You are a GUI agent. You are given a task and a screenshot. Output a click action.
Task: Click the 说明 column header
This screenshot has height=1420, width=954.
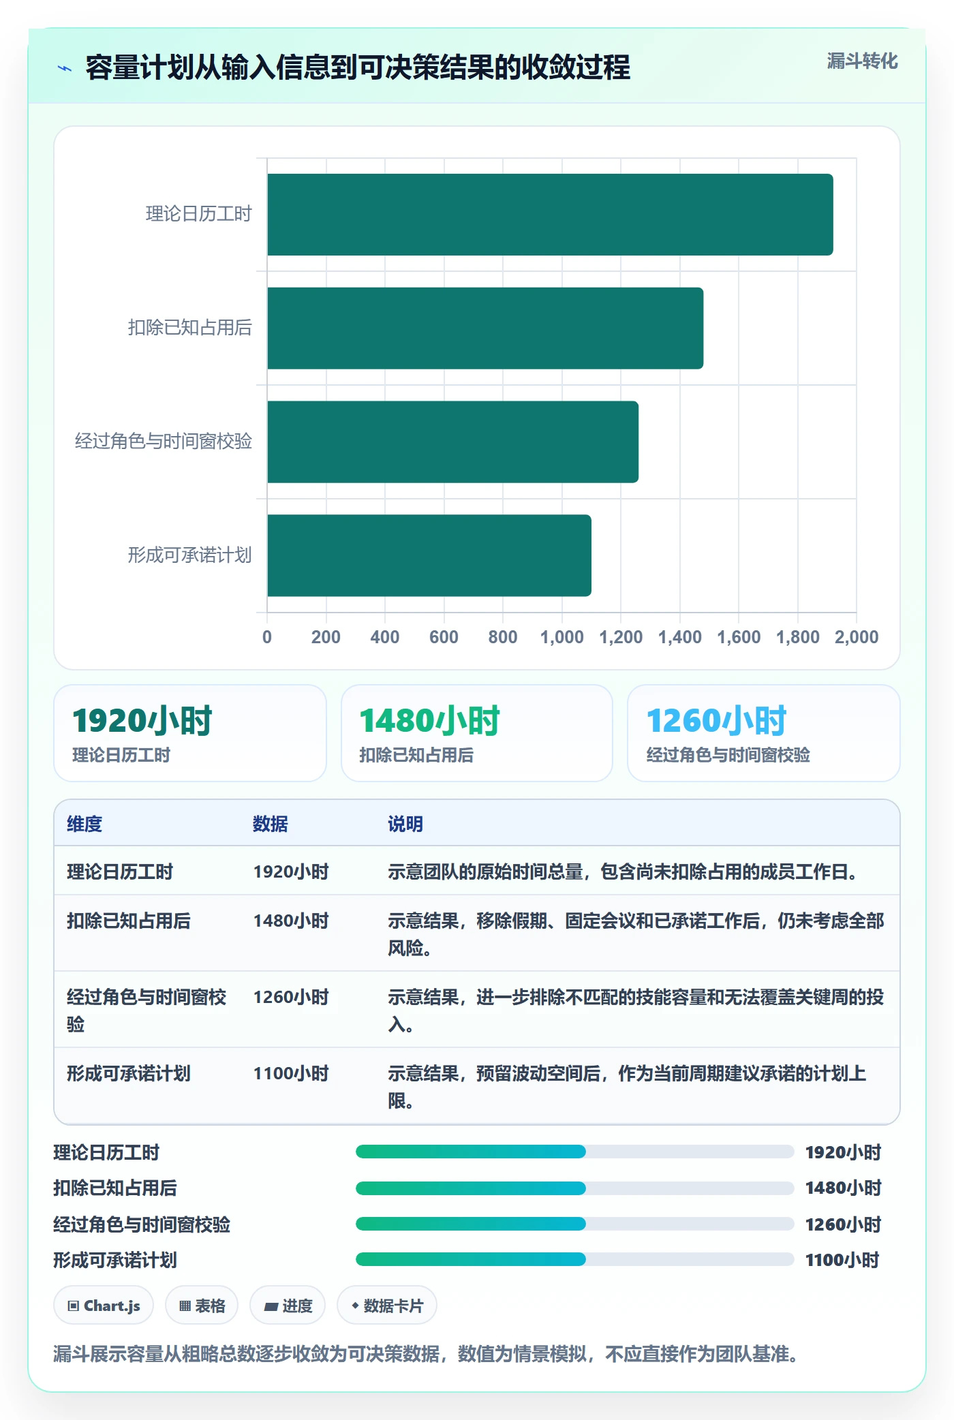point(405,824)
